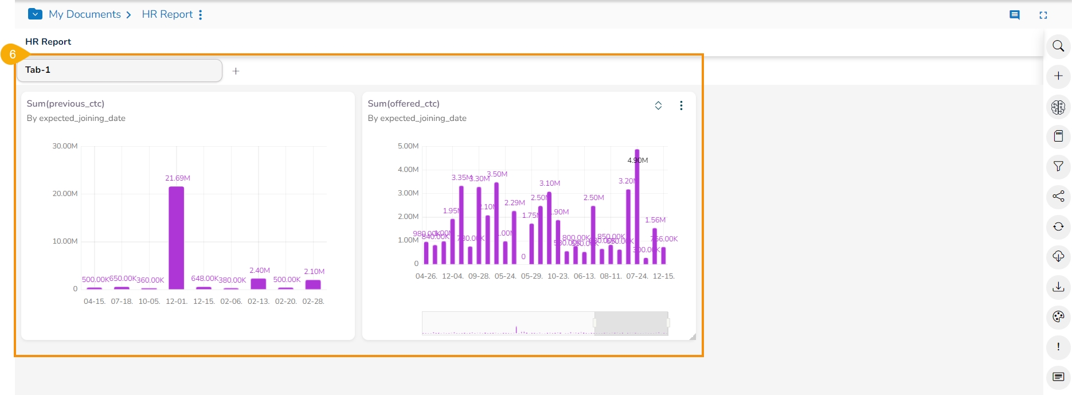Open HR Report breadcrumb options menu
1072x395 pixels.
[201, 15]
